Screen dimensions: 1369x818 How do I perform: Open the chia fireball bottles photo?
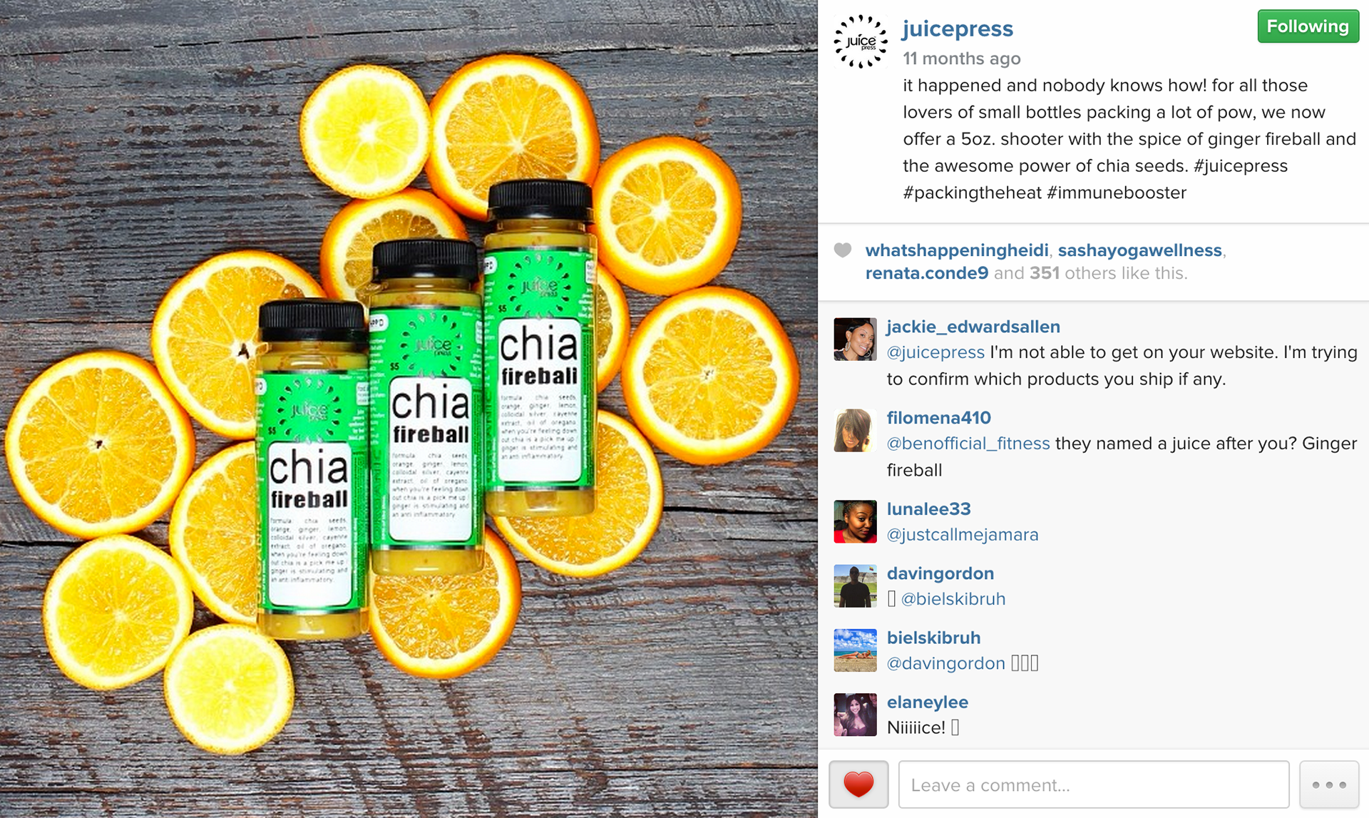[409, 409]
